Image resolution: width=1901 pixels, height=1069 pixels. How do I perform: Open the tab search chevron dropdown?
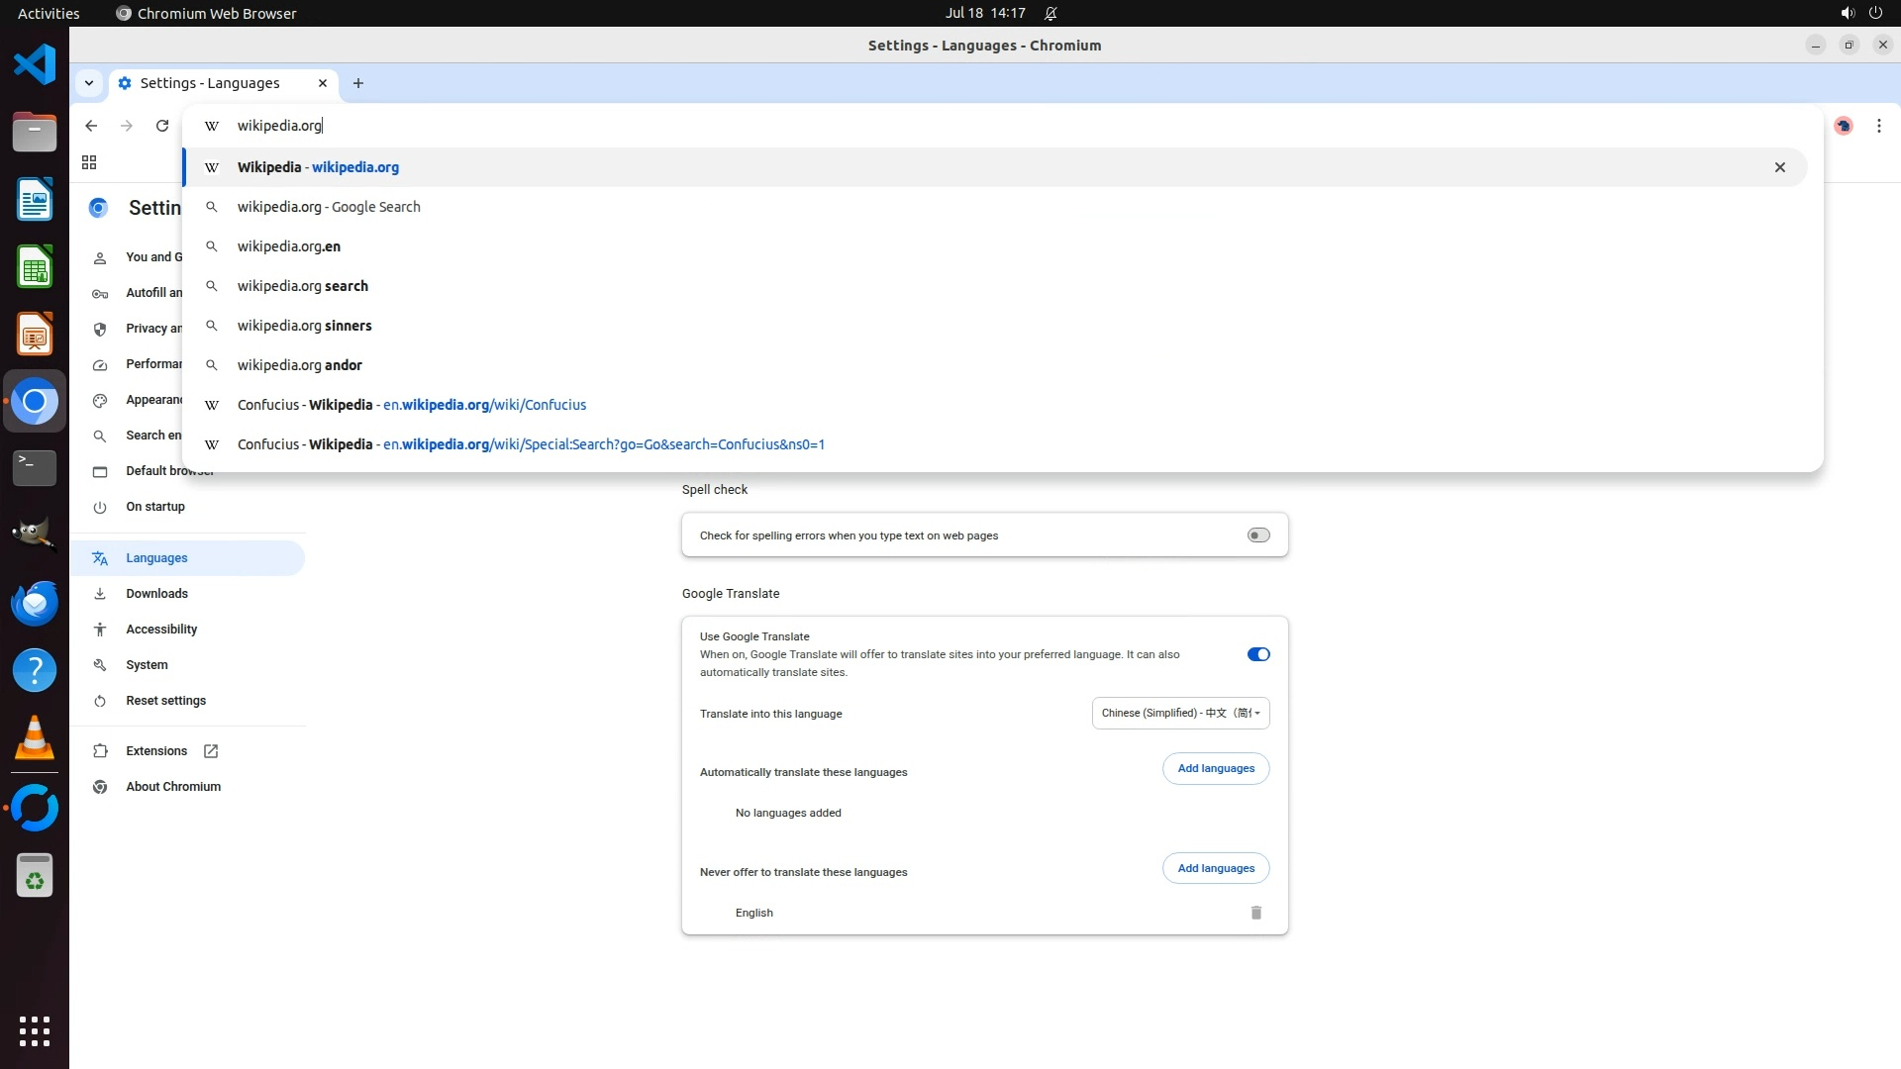point(89,83)
